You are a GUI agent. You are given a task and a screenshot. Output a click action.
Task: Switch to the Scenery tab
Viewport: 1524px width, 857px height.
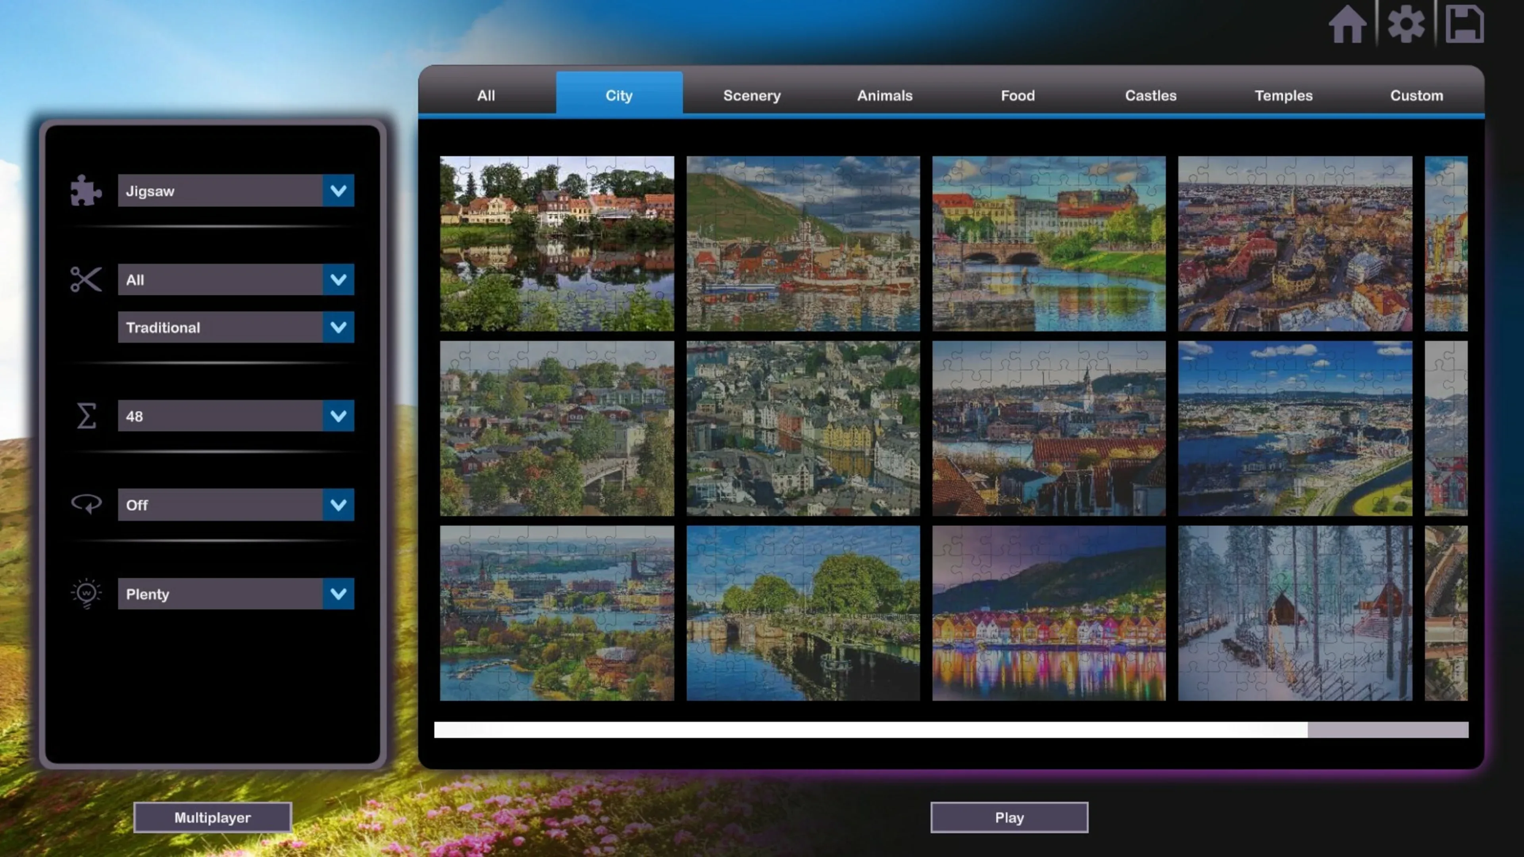click(751, 95)
